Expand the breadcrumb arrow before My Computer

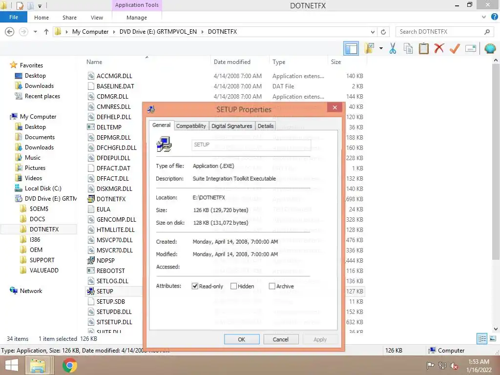tap(66, 32)
